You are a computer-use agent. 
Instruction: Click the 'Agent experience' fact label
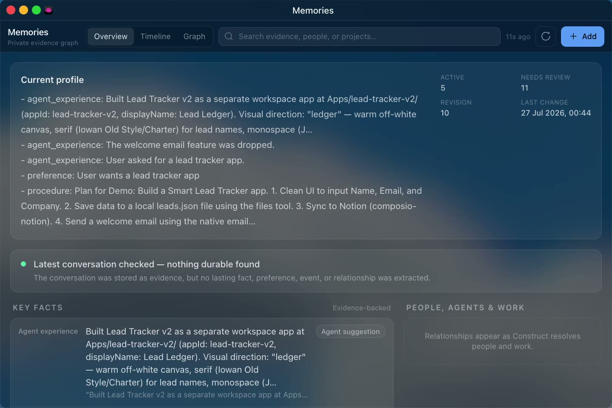[x=48, y=331]
